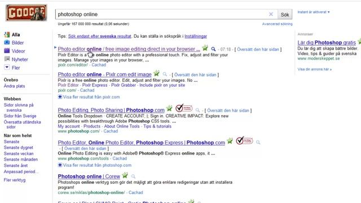Clear the search box with the X
Screen dimensions: 361x203
[271, 14]
